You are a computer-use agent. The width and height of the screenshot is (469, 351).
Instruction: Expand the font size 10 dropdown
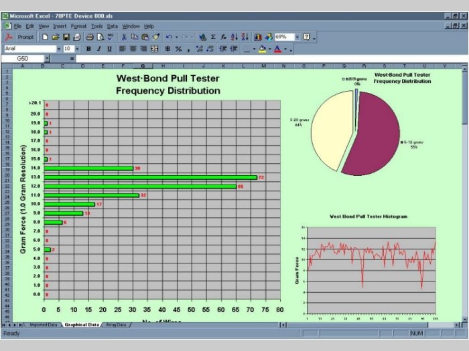point(77,49)
